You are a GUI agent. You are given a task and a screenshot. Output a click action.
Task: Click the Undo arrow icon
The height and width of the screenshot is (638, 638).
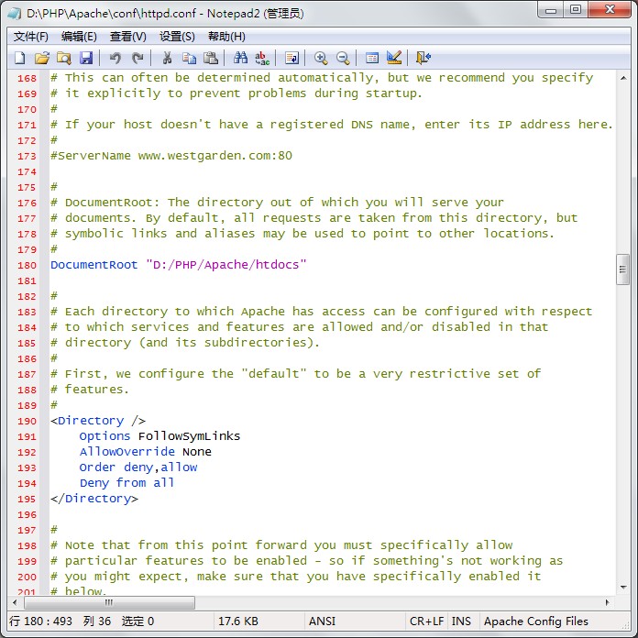tap(115, 58)
